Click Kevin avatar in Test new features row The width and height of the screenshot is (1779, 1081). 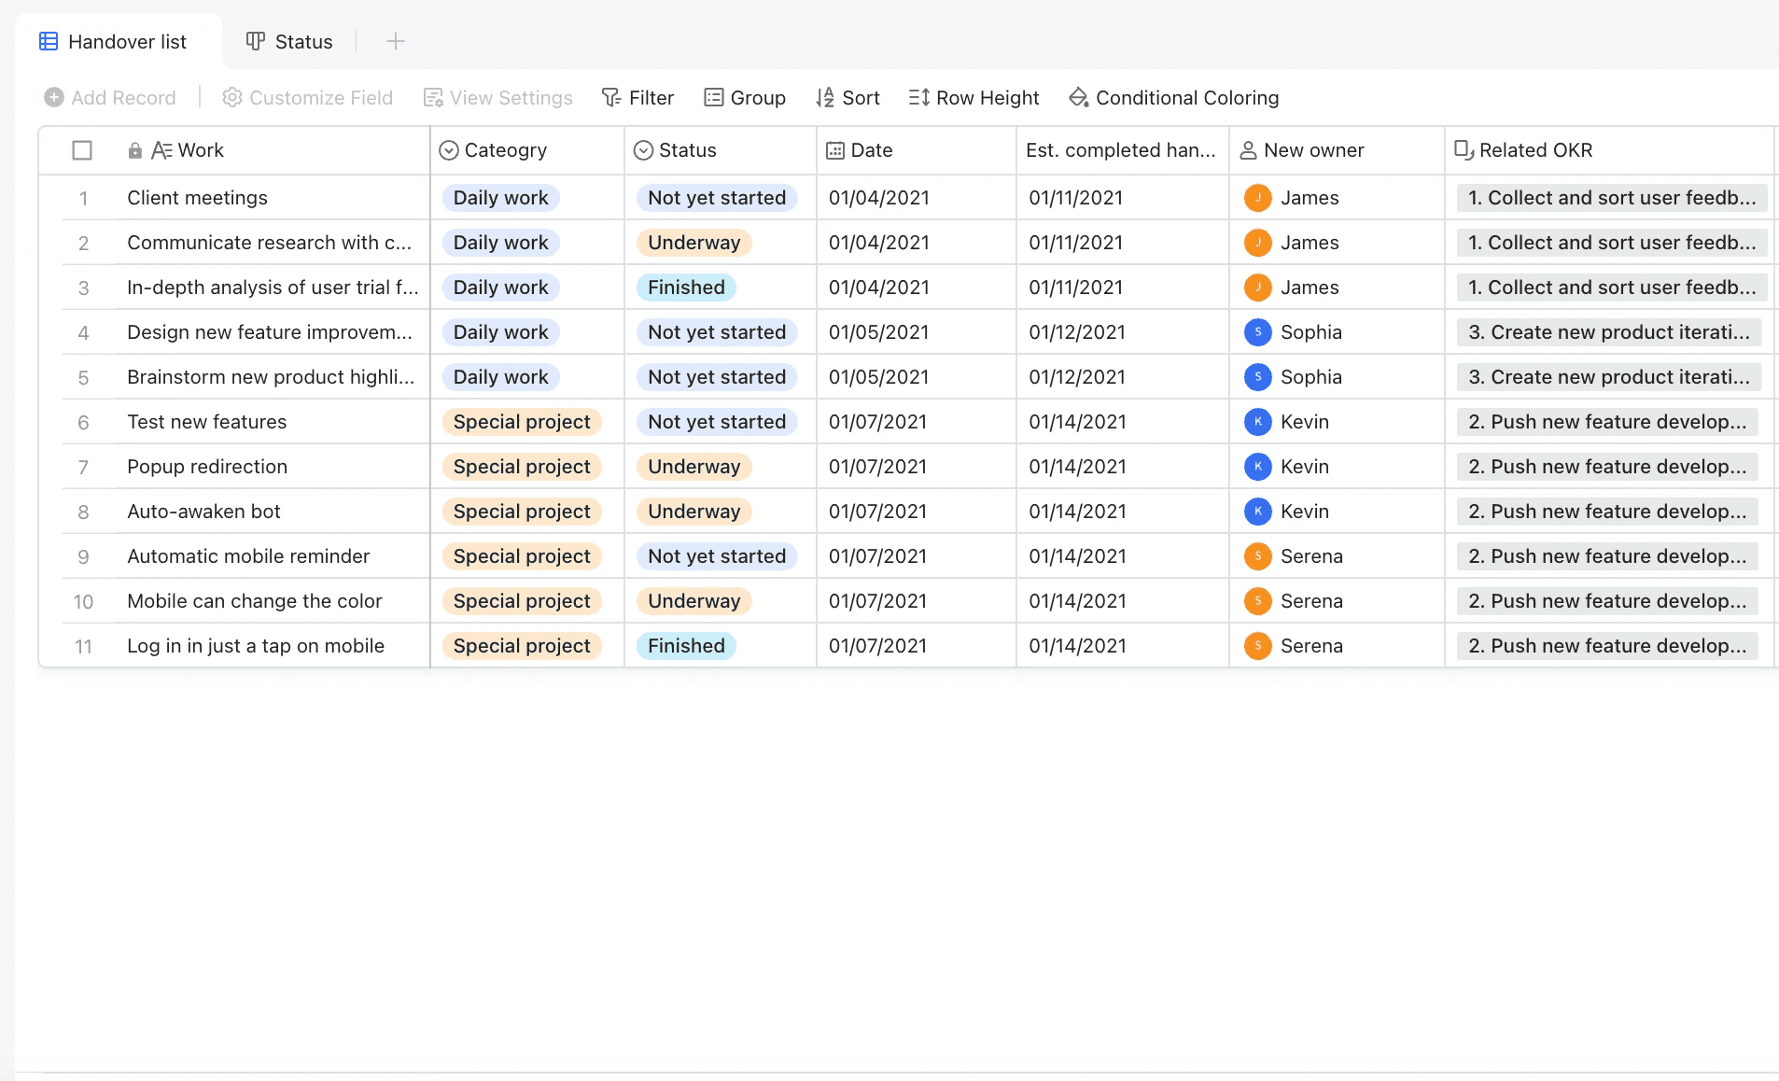[x=1258, y=422]
